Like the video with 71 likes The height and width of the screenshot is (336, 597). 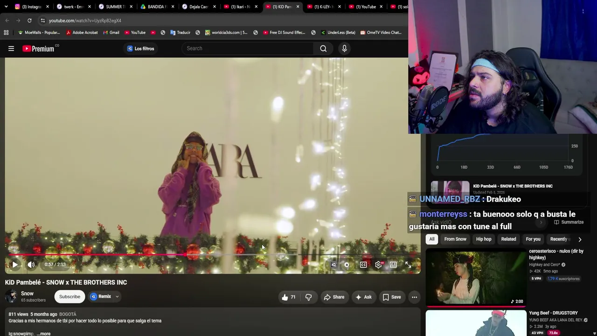pos(289,297)
